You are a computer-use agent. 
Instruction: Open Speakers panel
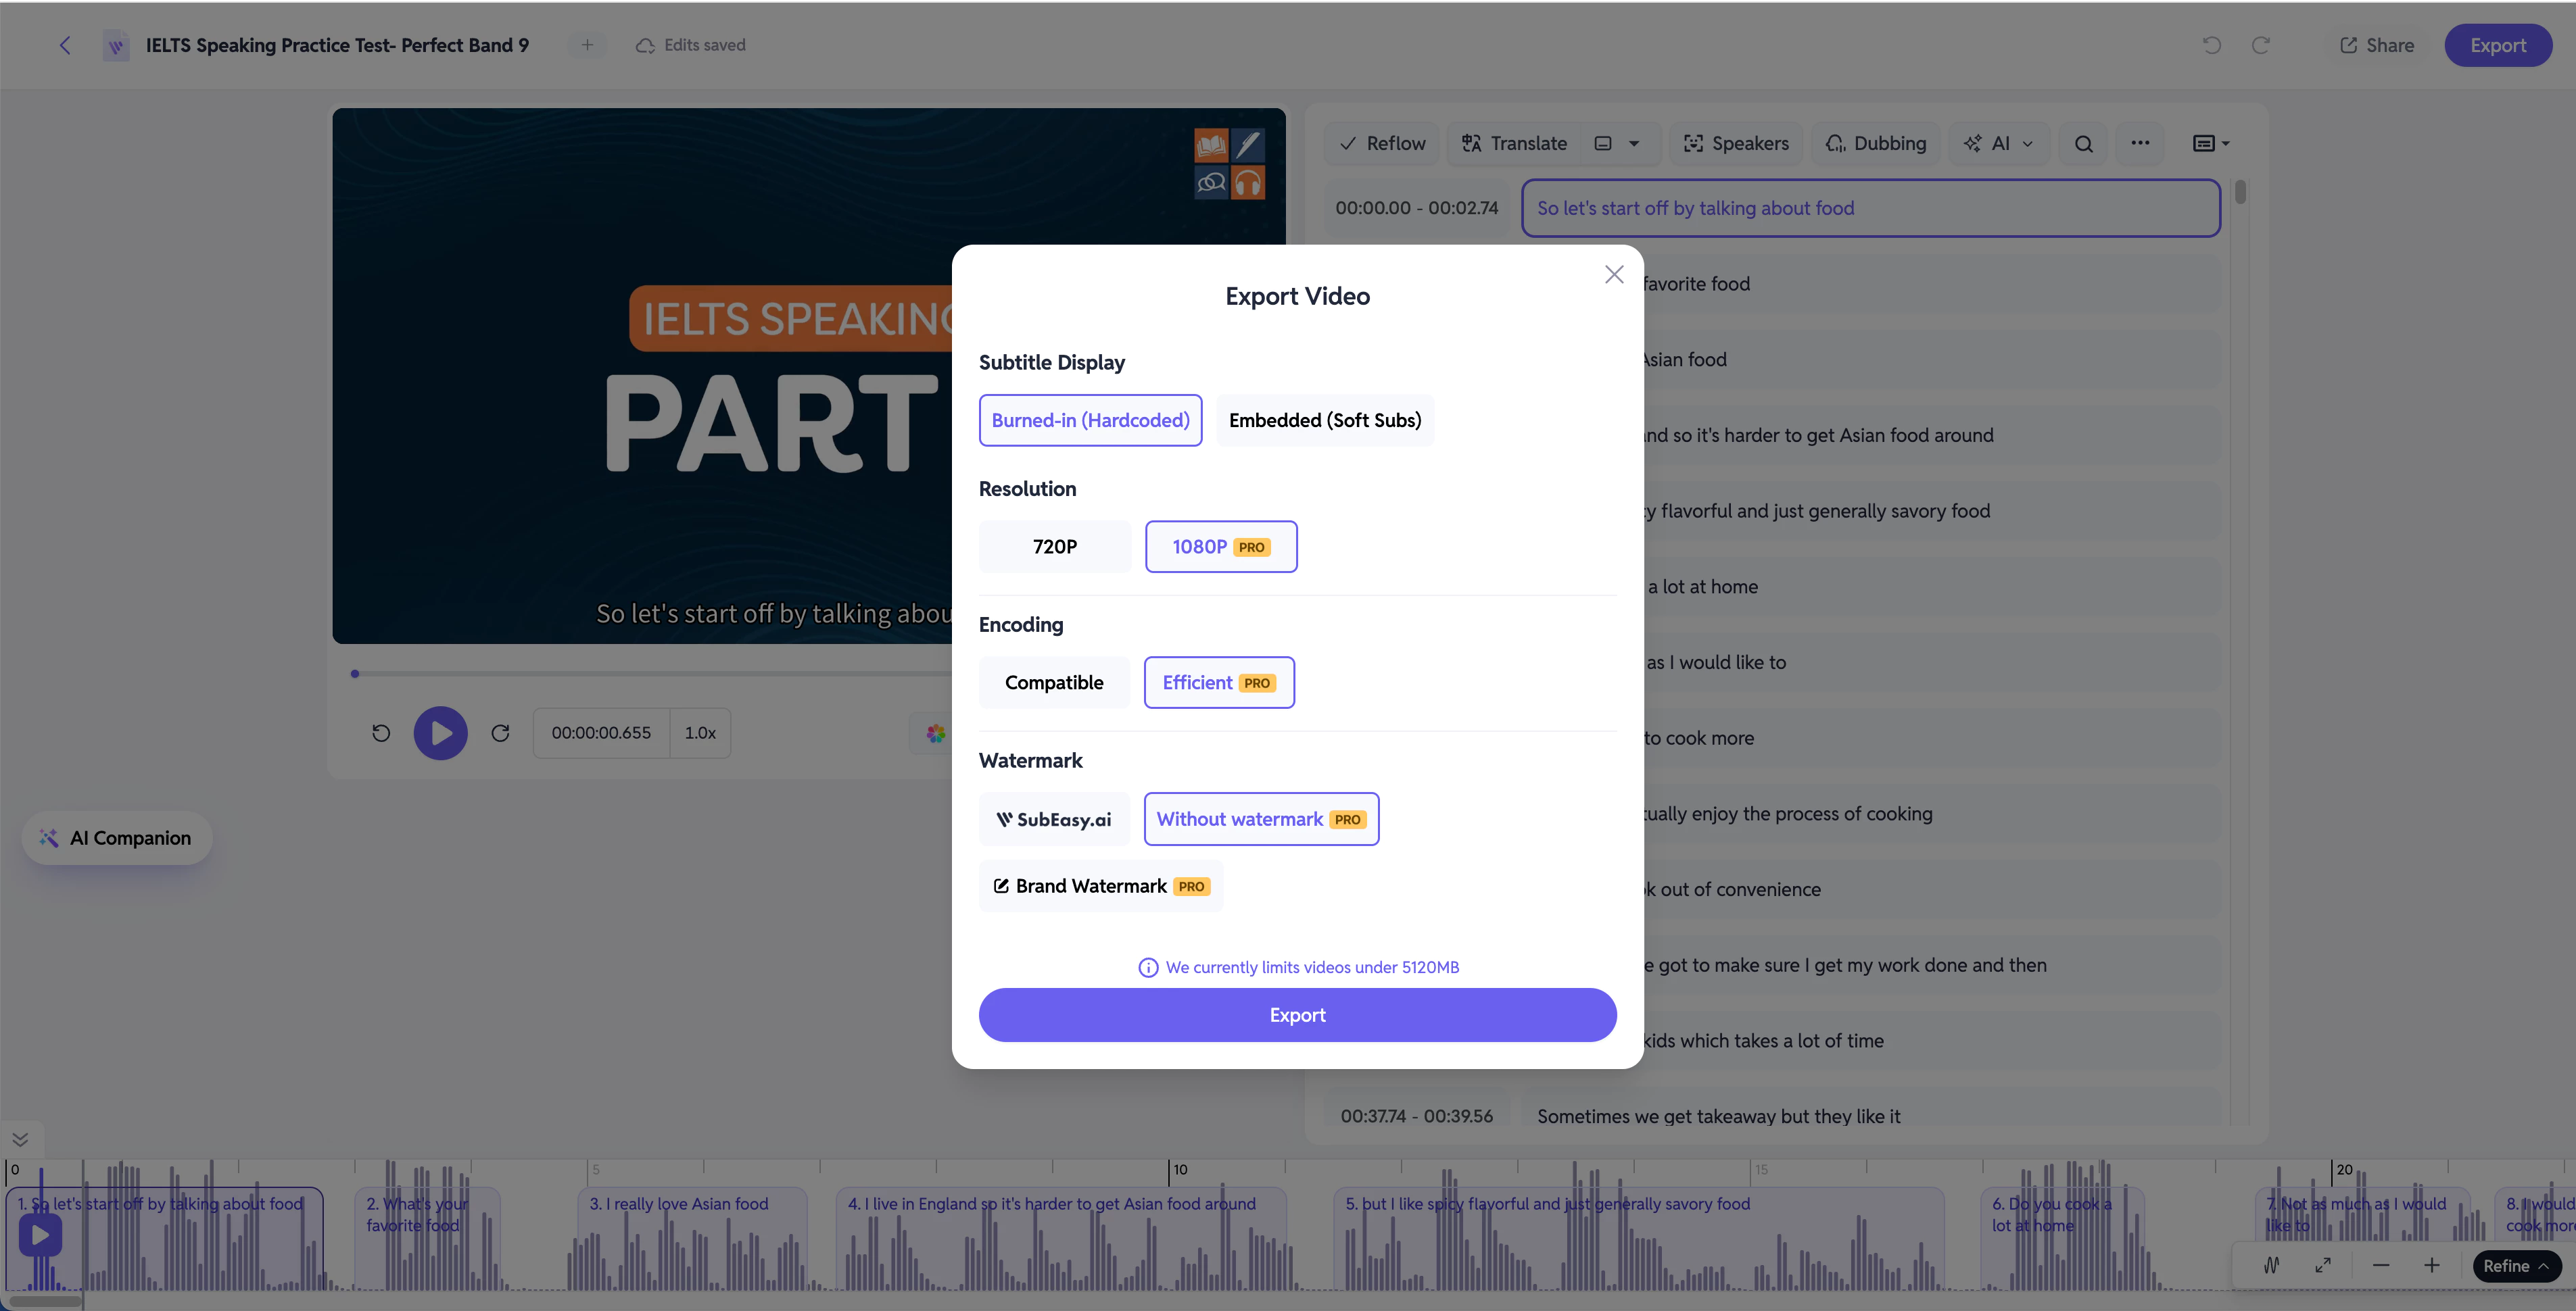(x=1737, y=143)
